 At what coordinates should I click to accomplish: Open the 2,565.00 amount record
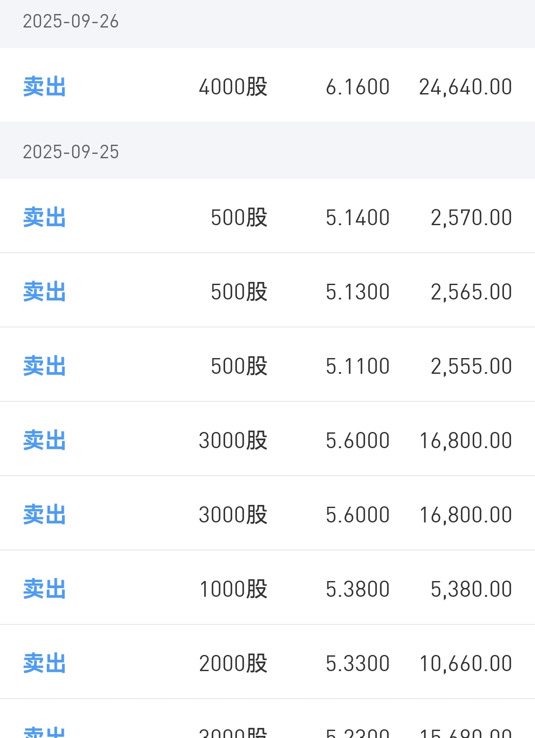point(471,292)
